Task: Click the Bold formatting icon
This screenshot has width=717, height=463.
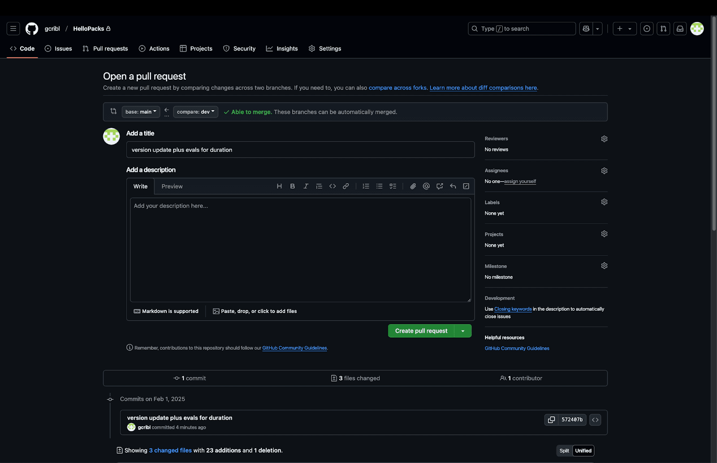Action: pos(293,186)
